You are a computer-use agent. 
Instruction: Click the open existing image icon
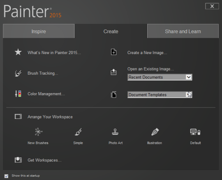(x=113, y=72)
